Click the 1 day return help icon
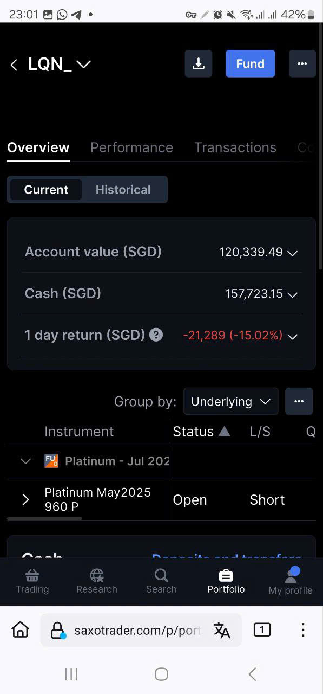This screenshot has height=694, width=323. click(x=156, y=335)
